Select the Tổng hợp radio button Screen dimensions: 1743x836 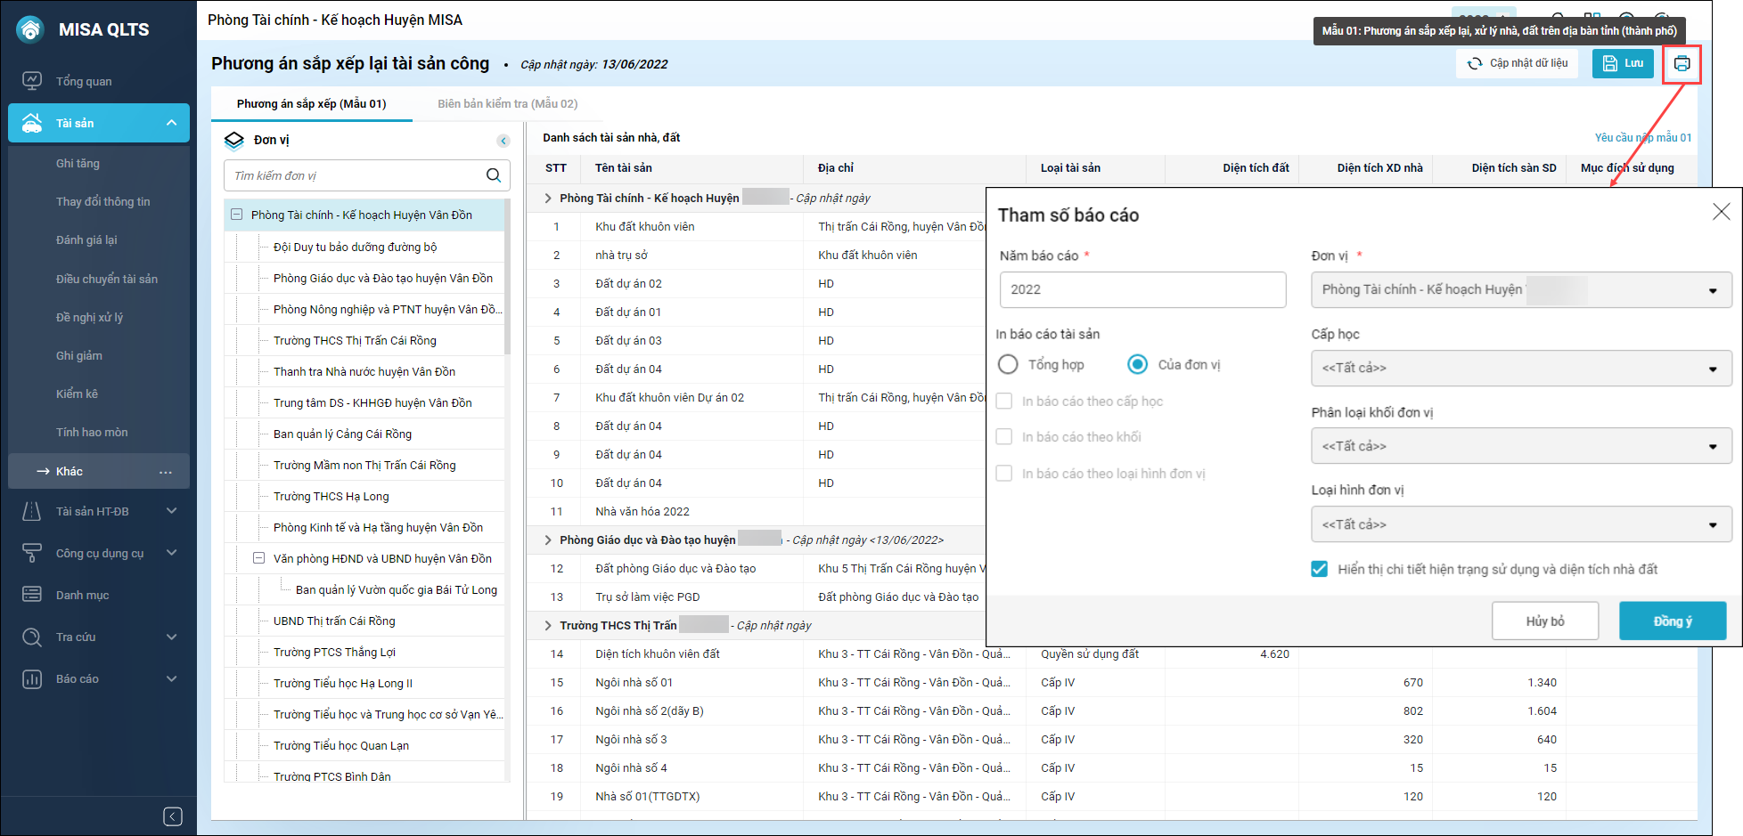(x=1008, y=364)
